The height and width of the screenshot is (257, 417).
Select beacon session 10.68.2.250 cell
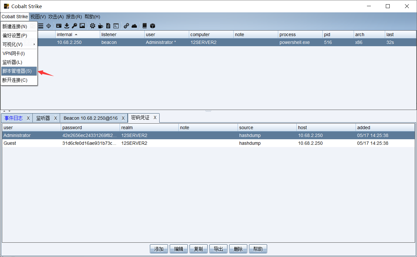click(x=78, y=42)
